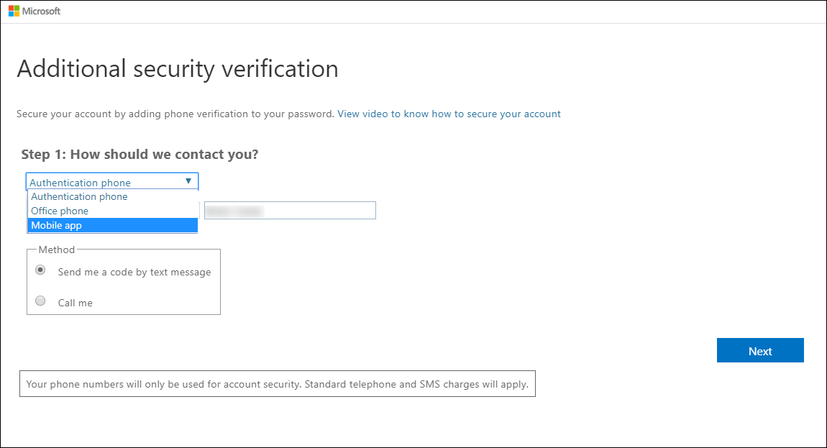Select 'Send me a code by text message' radio button
This screenshot has width=827, height=448.
pyautogui.click(x=41, y=270)
